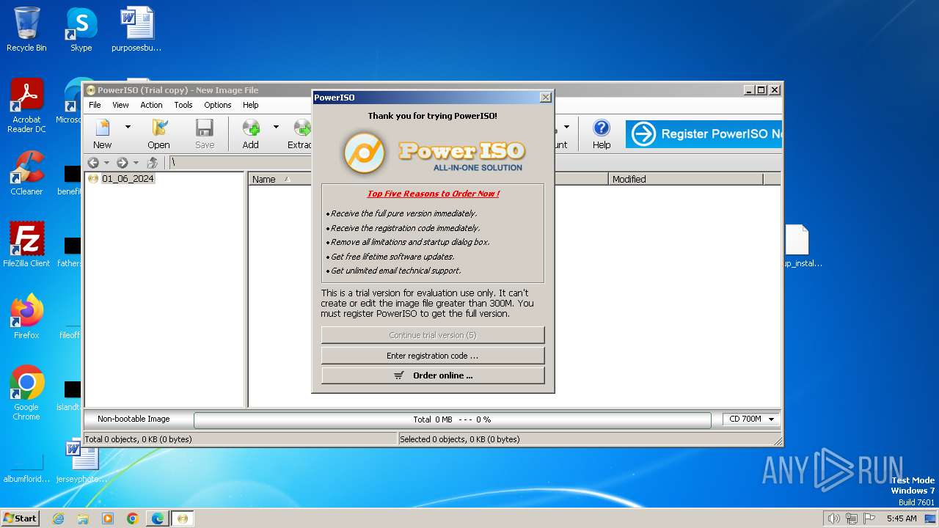The width and height of the screenshot is (939, 528).
Task: Click the Order online button
Action: (433, 375)
